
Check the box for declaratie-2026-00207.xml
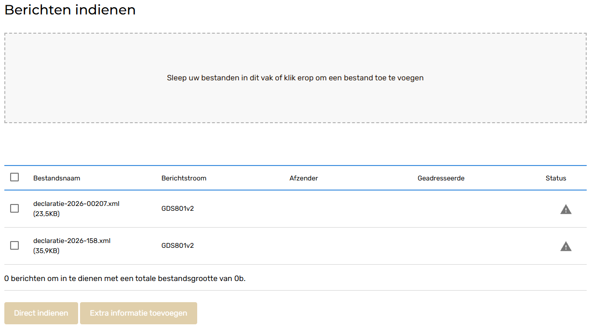(x=14, y=208)
